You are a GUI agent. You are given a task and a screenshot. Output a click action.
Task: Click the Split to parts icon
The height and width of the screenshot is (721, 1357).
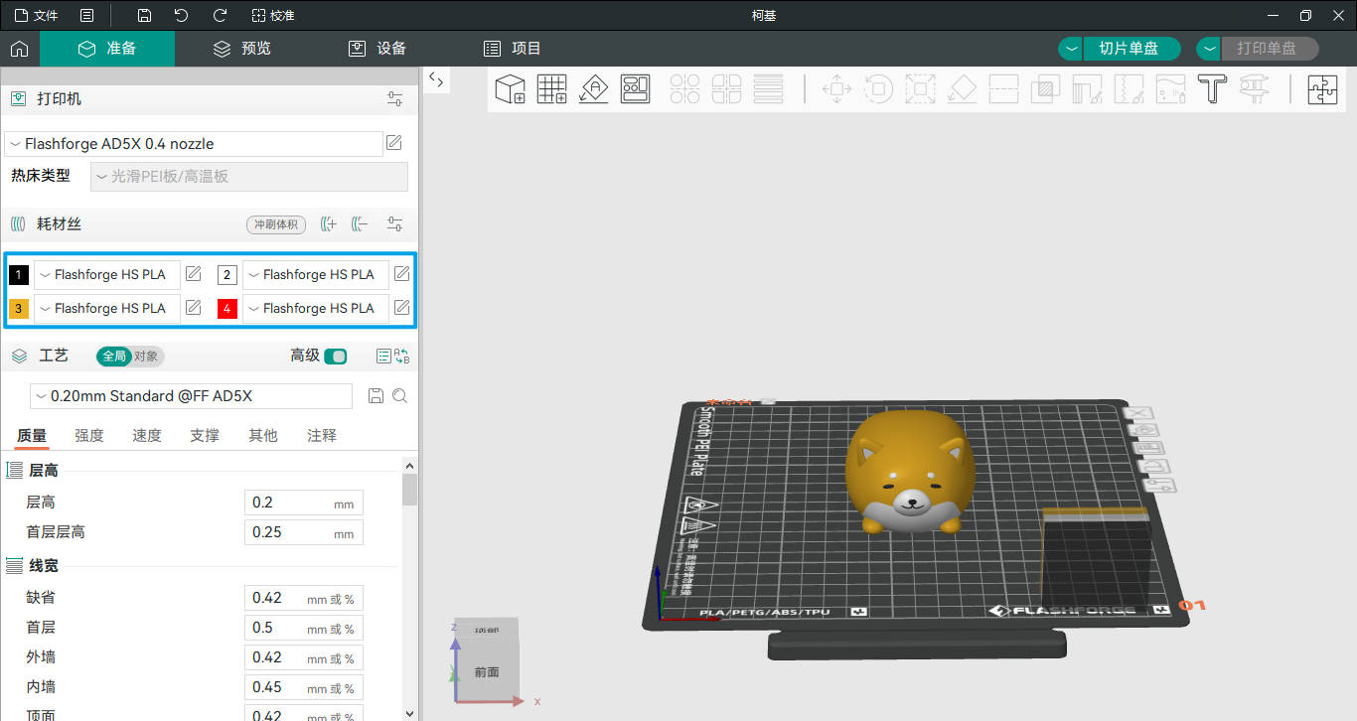pos(727,89)
